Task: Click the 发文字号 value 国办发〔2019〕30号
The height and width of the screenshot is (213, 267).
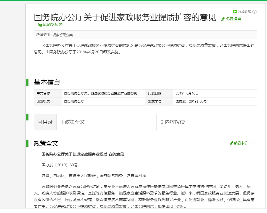Action: (191, 101)
